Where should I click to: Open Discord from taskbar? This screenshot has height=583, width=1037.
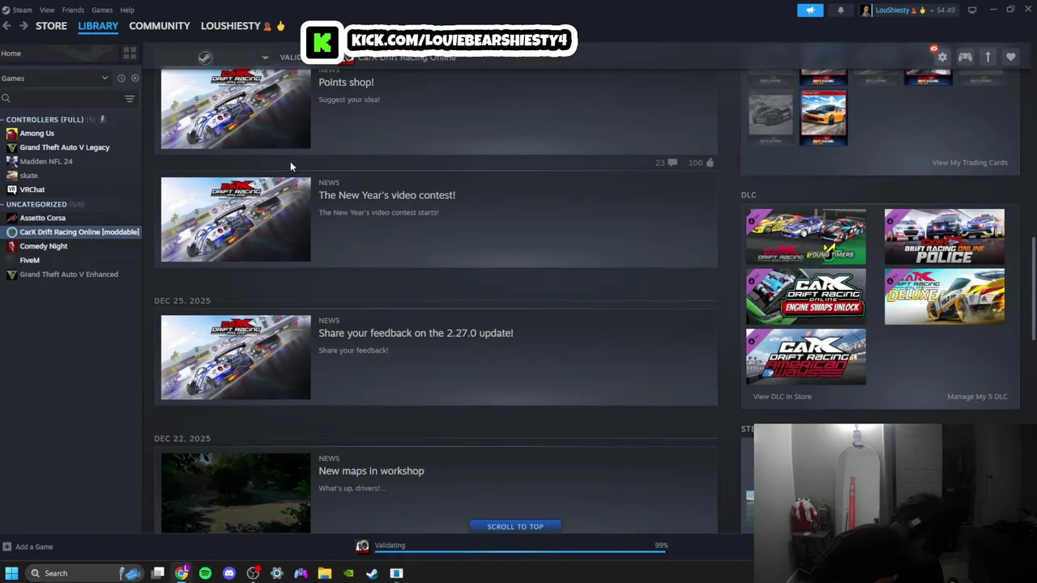coord(229,573)
